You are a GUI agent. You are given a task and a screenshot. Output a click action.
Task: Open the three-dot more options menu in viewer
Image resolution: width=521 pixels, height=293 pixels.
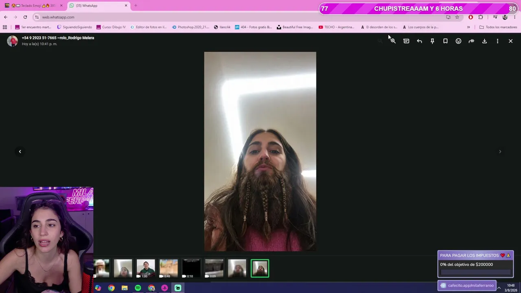(x=497, y=41)
